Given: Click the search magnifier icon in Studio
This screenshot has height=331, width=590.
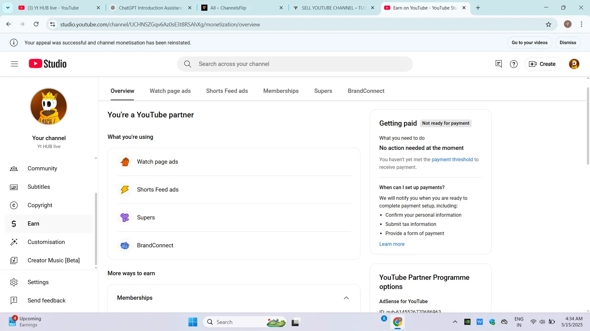Looking at the screenshot, I should pos(187,64).
